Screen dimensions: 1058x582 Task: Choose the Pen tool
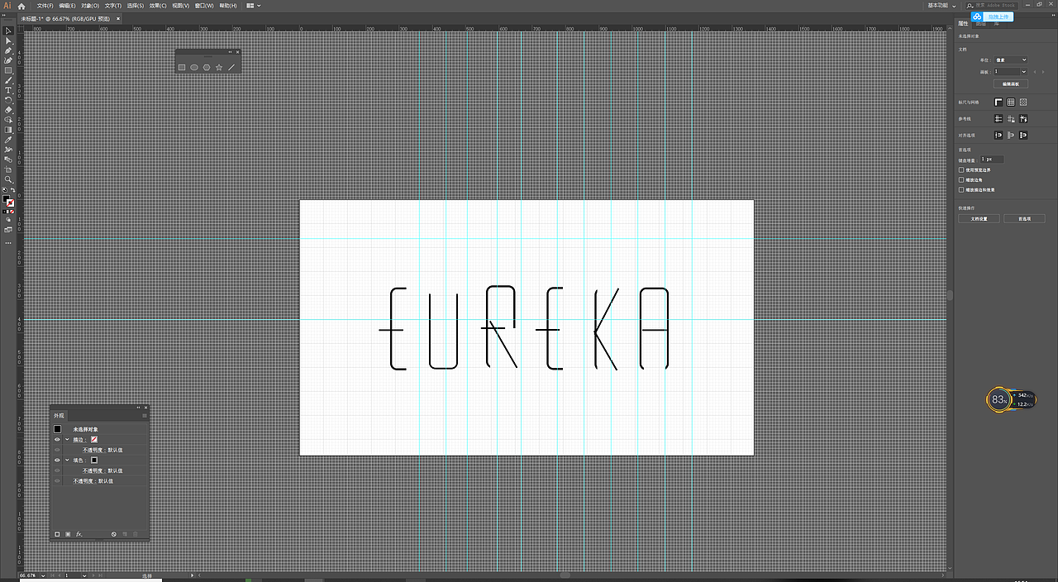[8, 50]
